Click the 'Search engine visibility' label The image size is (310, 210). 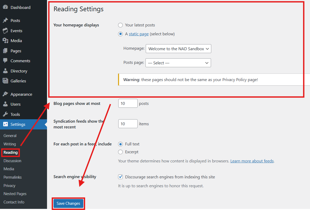75,177
